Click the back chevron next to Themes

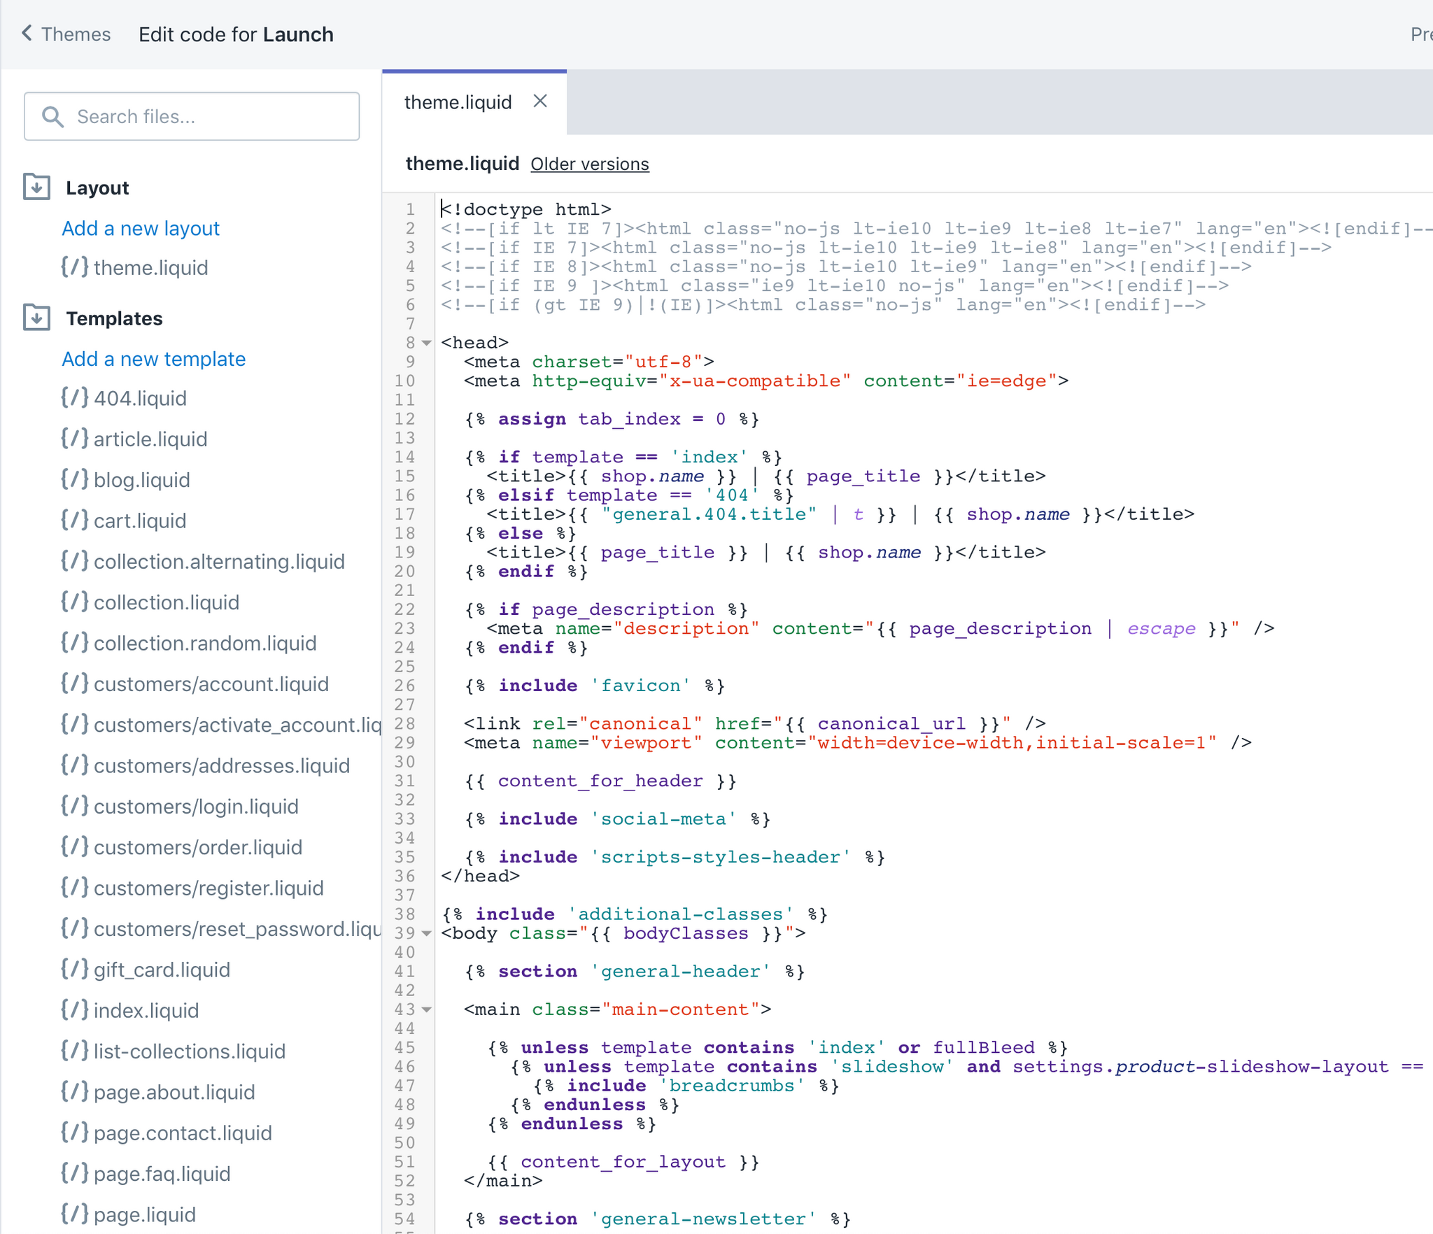click(x=27, y=33)
